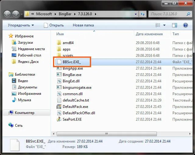Select the scripts folder
The width and height of the screenshot is (195, 155).
[68, 56]
